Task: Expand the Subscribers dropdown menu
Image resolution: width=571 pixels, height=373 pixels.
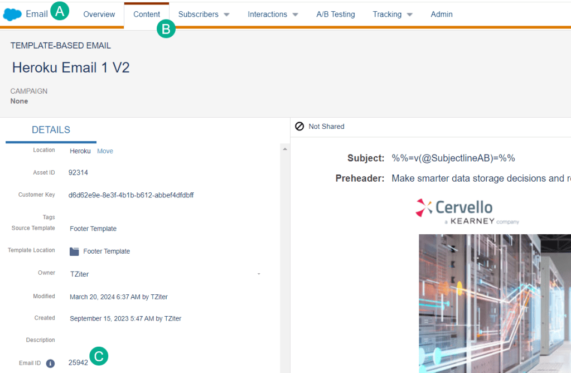Action: [x=204, y=14]
